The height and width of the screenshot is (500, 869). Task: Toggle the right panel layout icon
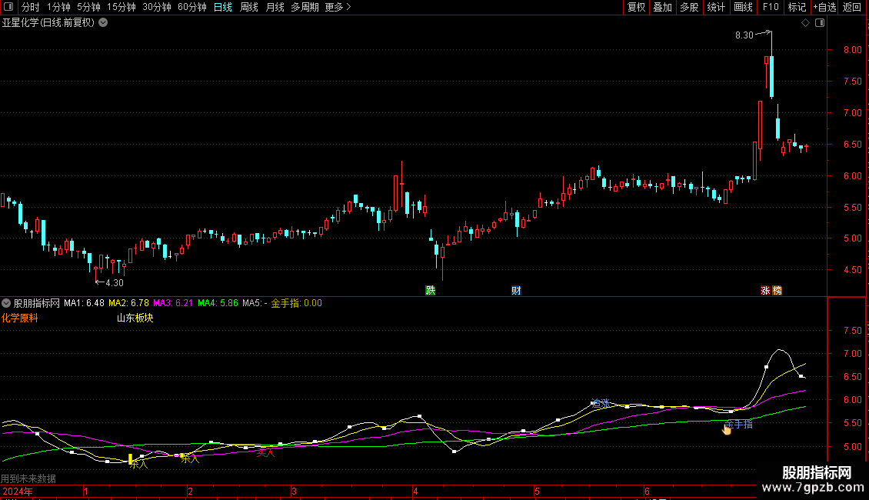[x=820, y=23]
